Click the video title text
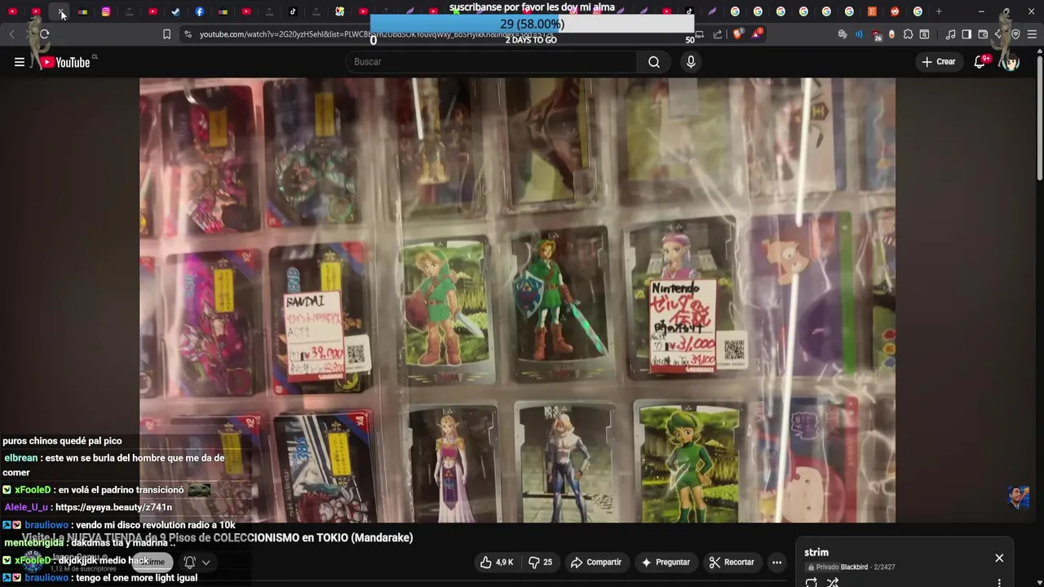 218,538
